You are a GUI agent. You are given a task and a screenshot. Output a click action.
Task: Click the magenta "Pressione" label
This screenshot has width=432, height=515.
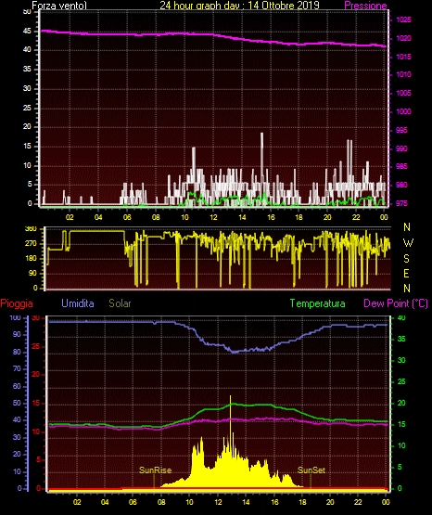[365, 6]
